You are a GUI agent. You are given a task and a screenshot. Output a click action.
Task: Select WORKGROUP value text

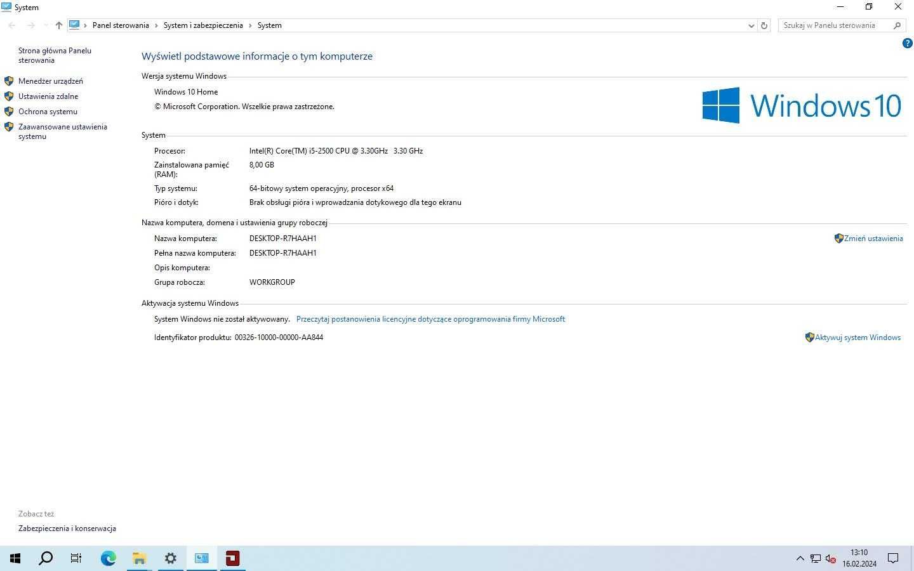click(272, 282)
